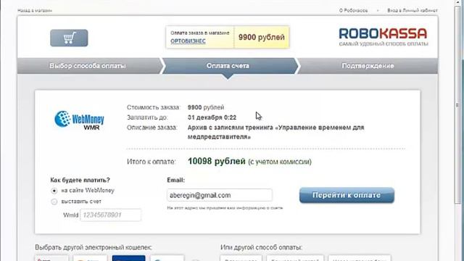Screen dimensions: 464x261
Task: Click into the Wmid input field
Action: click(110, 215)
